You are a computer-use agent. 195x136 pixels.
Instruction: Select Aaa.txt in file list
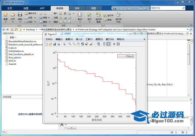pyautogui.click(x=12, y=64)
